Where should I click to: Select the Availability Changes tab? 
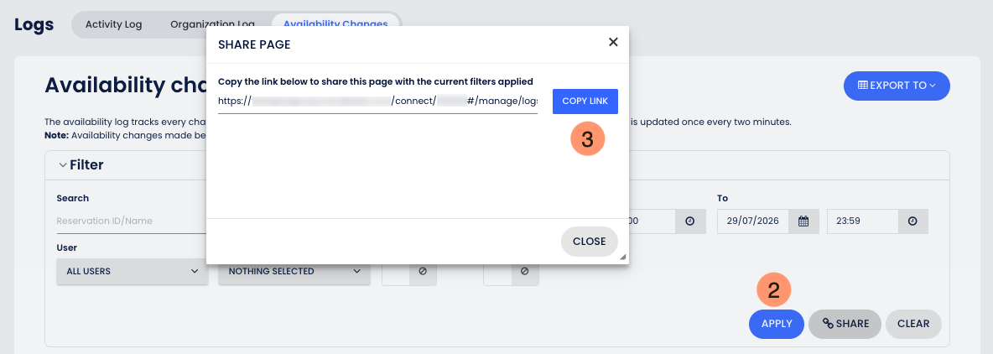coord(335,24)
